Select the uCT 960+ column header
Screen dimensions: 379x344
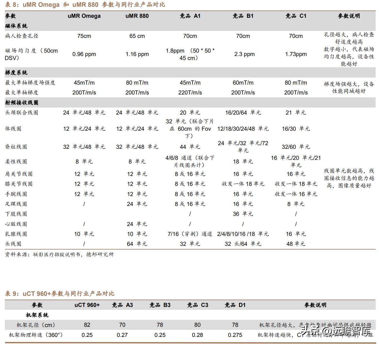point(87,305)
